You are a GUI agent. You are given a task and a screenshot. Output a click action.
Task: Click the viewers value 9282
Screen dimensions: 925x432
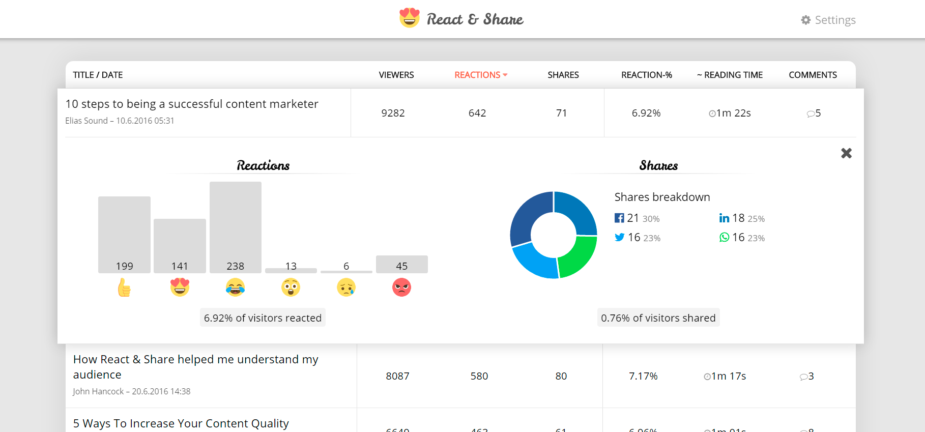pyautogui.click(x=393, y=113)
